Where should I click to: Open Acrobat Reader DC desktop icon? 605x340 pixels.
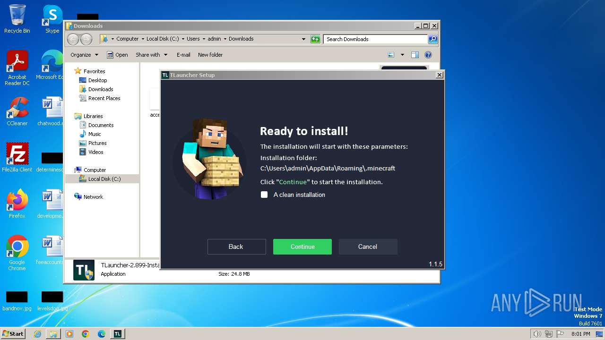17,68
